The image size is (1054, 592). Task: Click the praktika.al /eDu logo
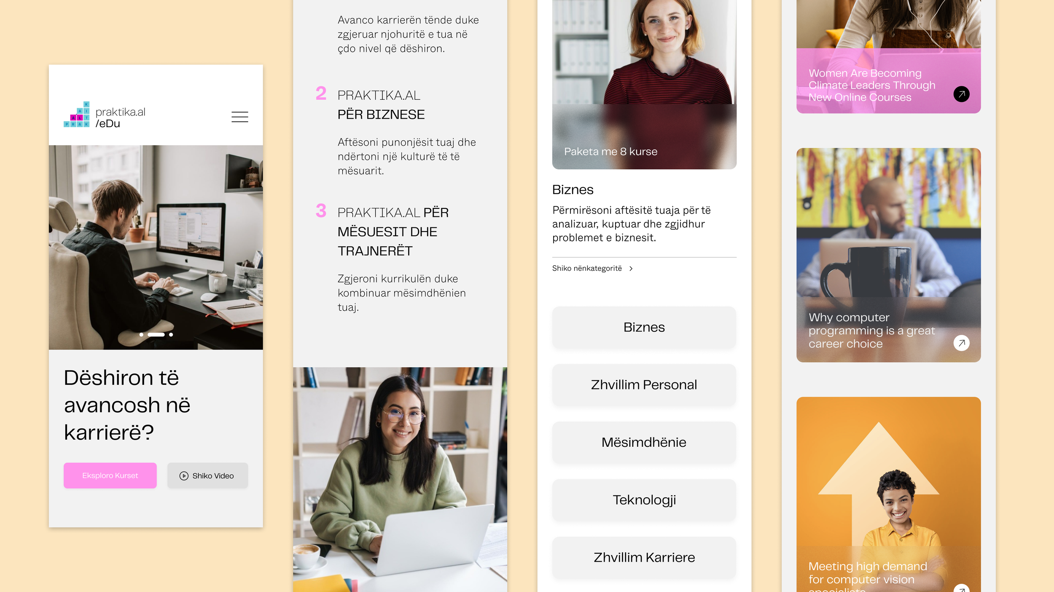point(105,115)
